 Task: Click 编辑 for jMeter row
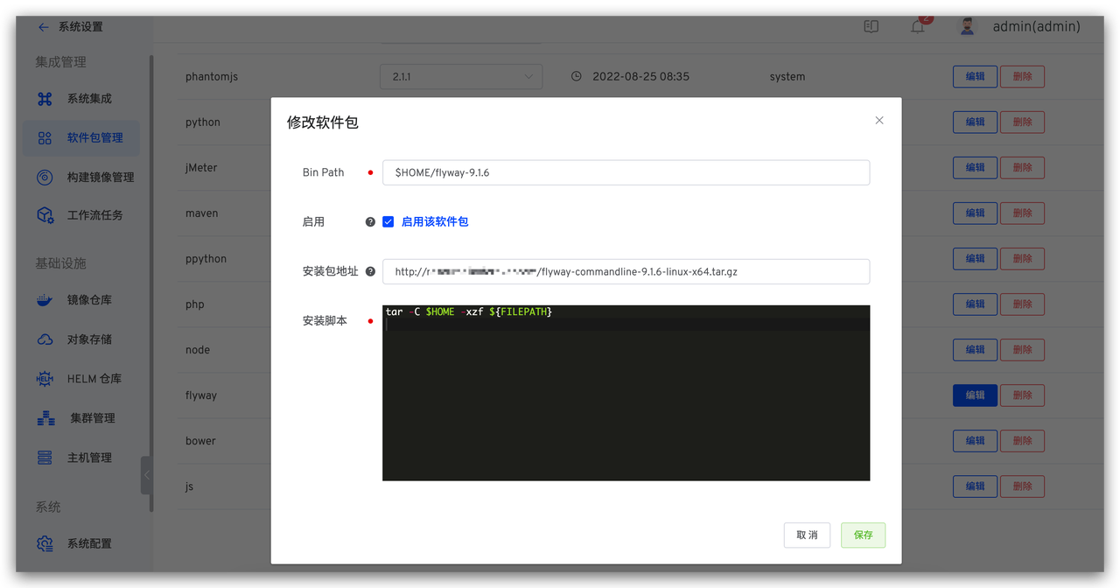tap(975, 167)
